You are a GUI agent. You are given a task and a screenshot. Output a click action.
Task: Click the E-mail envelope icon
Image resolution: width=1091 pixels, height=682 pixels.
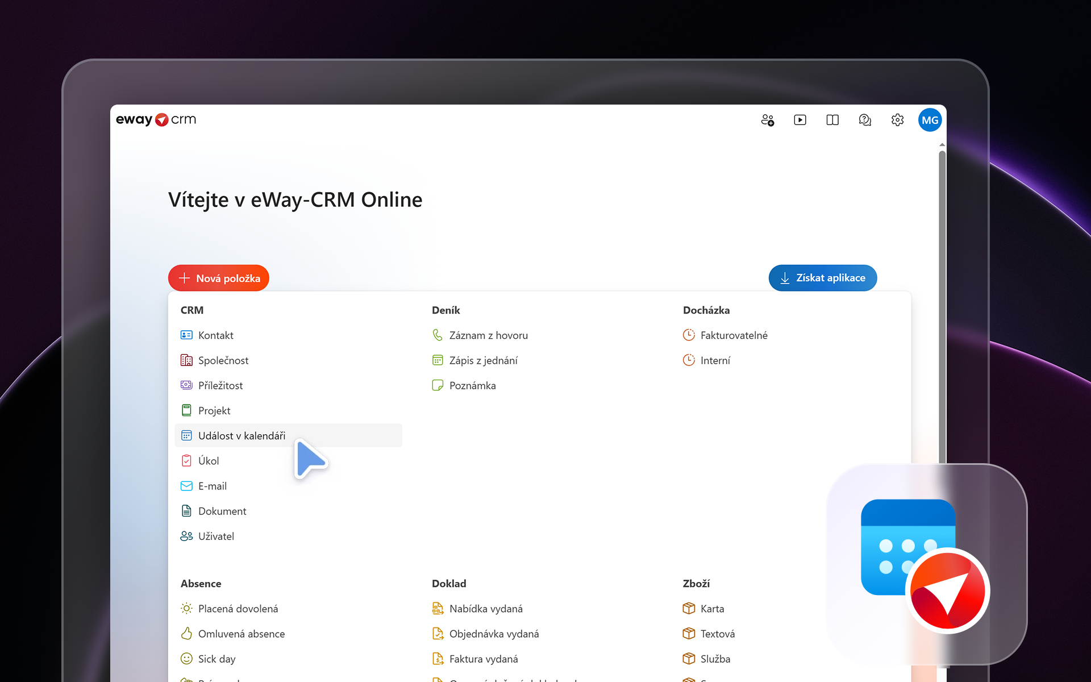186,485
